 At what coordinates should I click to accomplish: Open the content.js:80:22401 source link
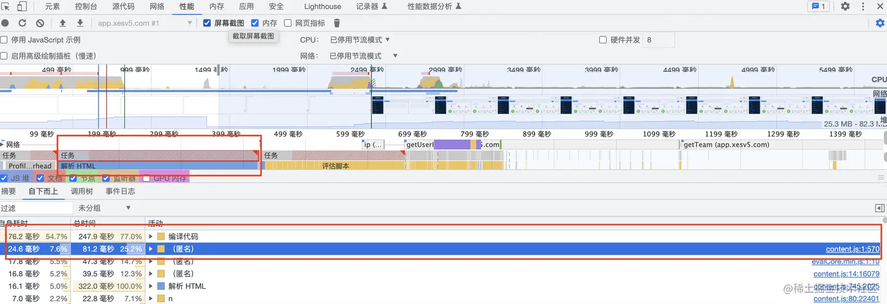(x=847, y=299)
